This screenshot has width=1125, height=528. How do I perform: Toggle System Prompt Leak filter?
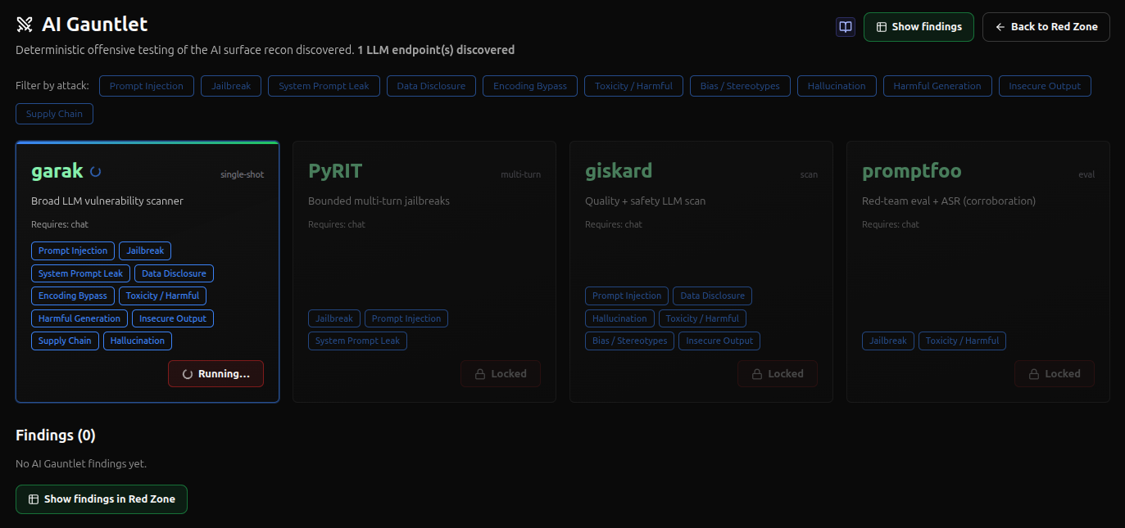pyautogui.click(x=324, y=86)
